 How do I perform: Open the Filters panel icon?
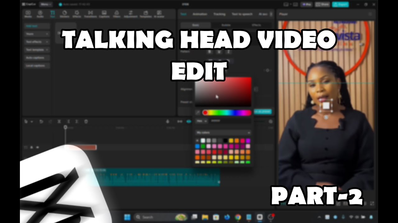(x=117, y=14)
